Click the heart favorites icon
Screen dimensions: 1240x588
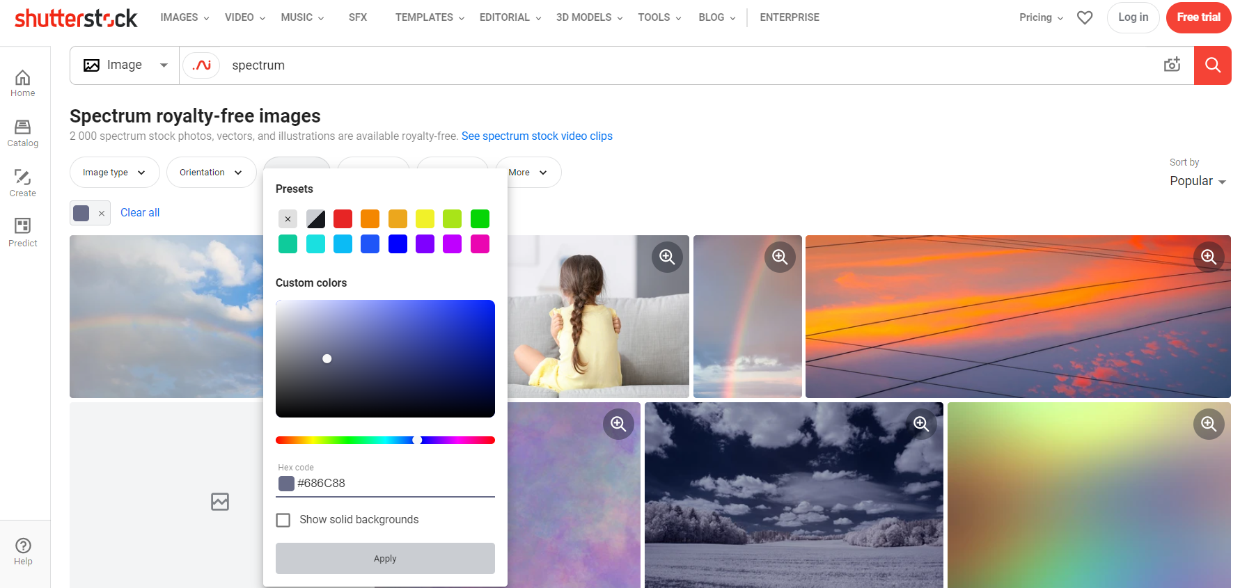1085,17
